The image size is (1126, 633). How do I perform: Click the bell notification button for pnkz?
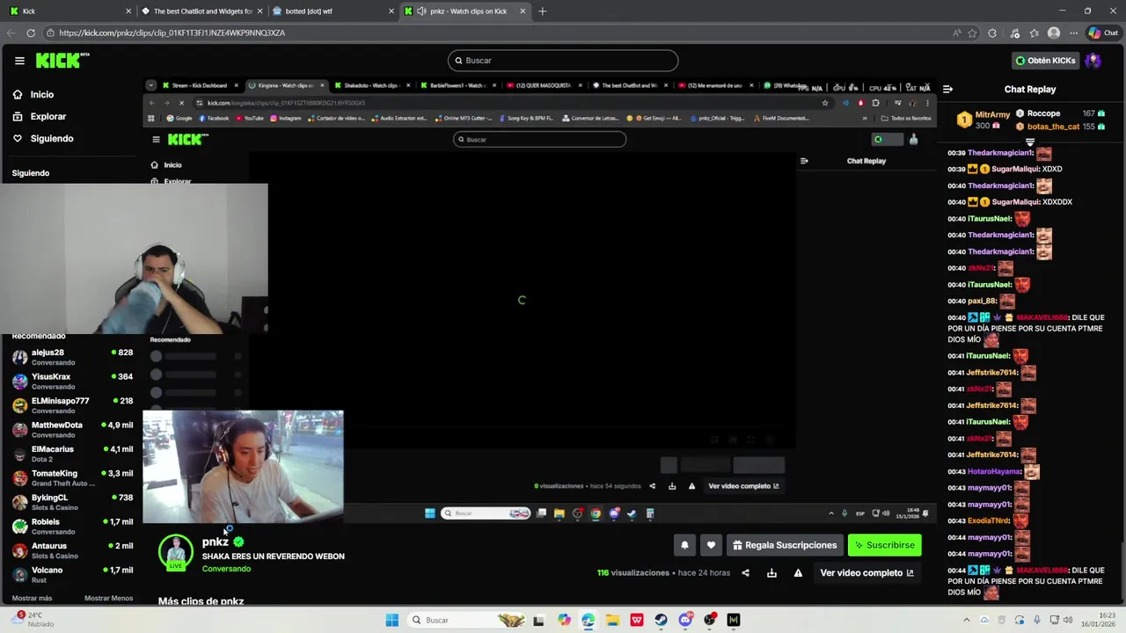pos(684,545)
